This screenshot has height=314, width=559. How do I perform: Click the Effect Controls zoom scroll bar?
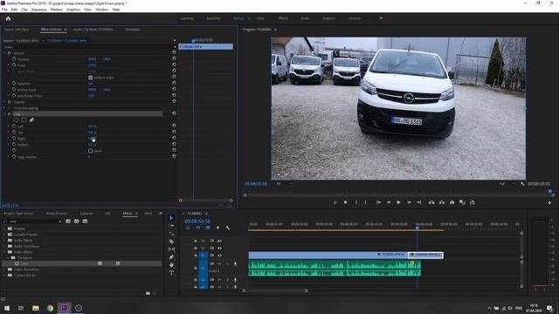click(x=206, y=201)
